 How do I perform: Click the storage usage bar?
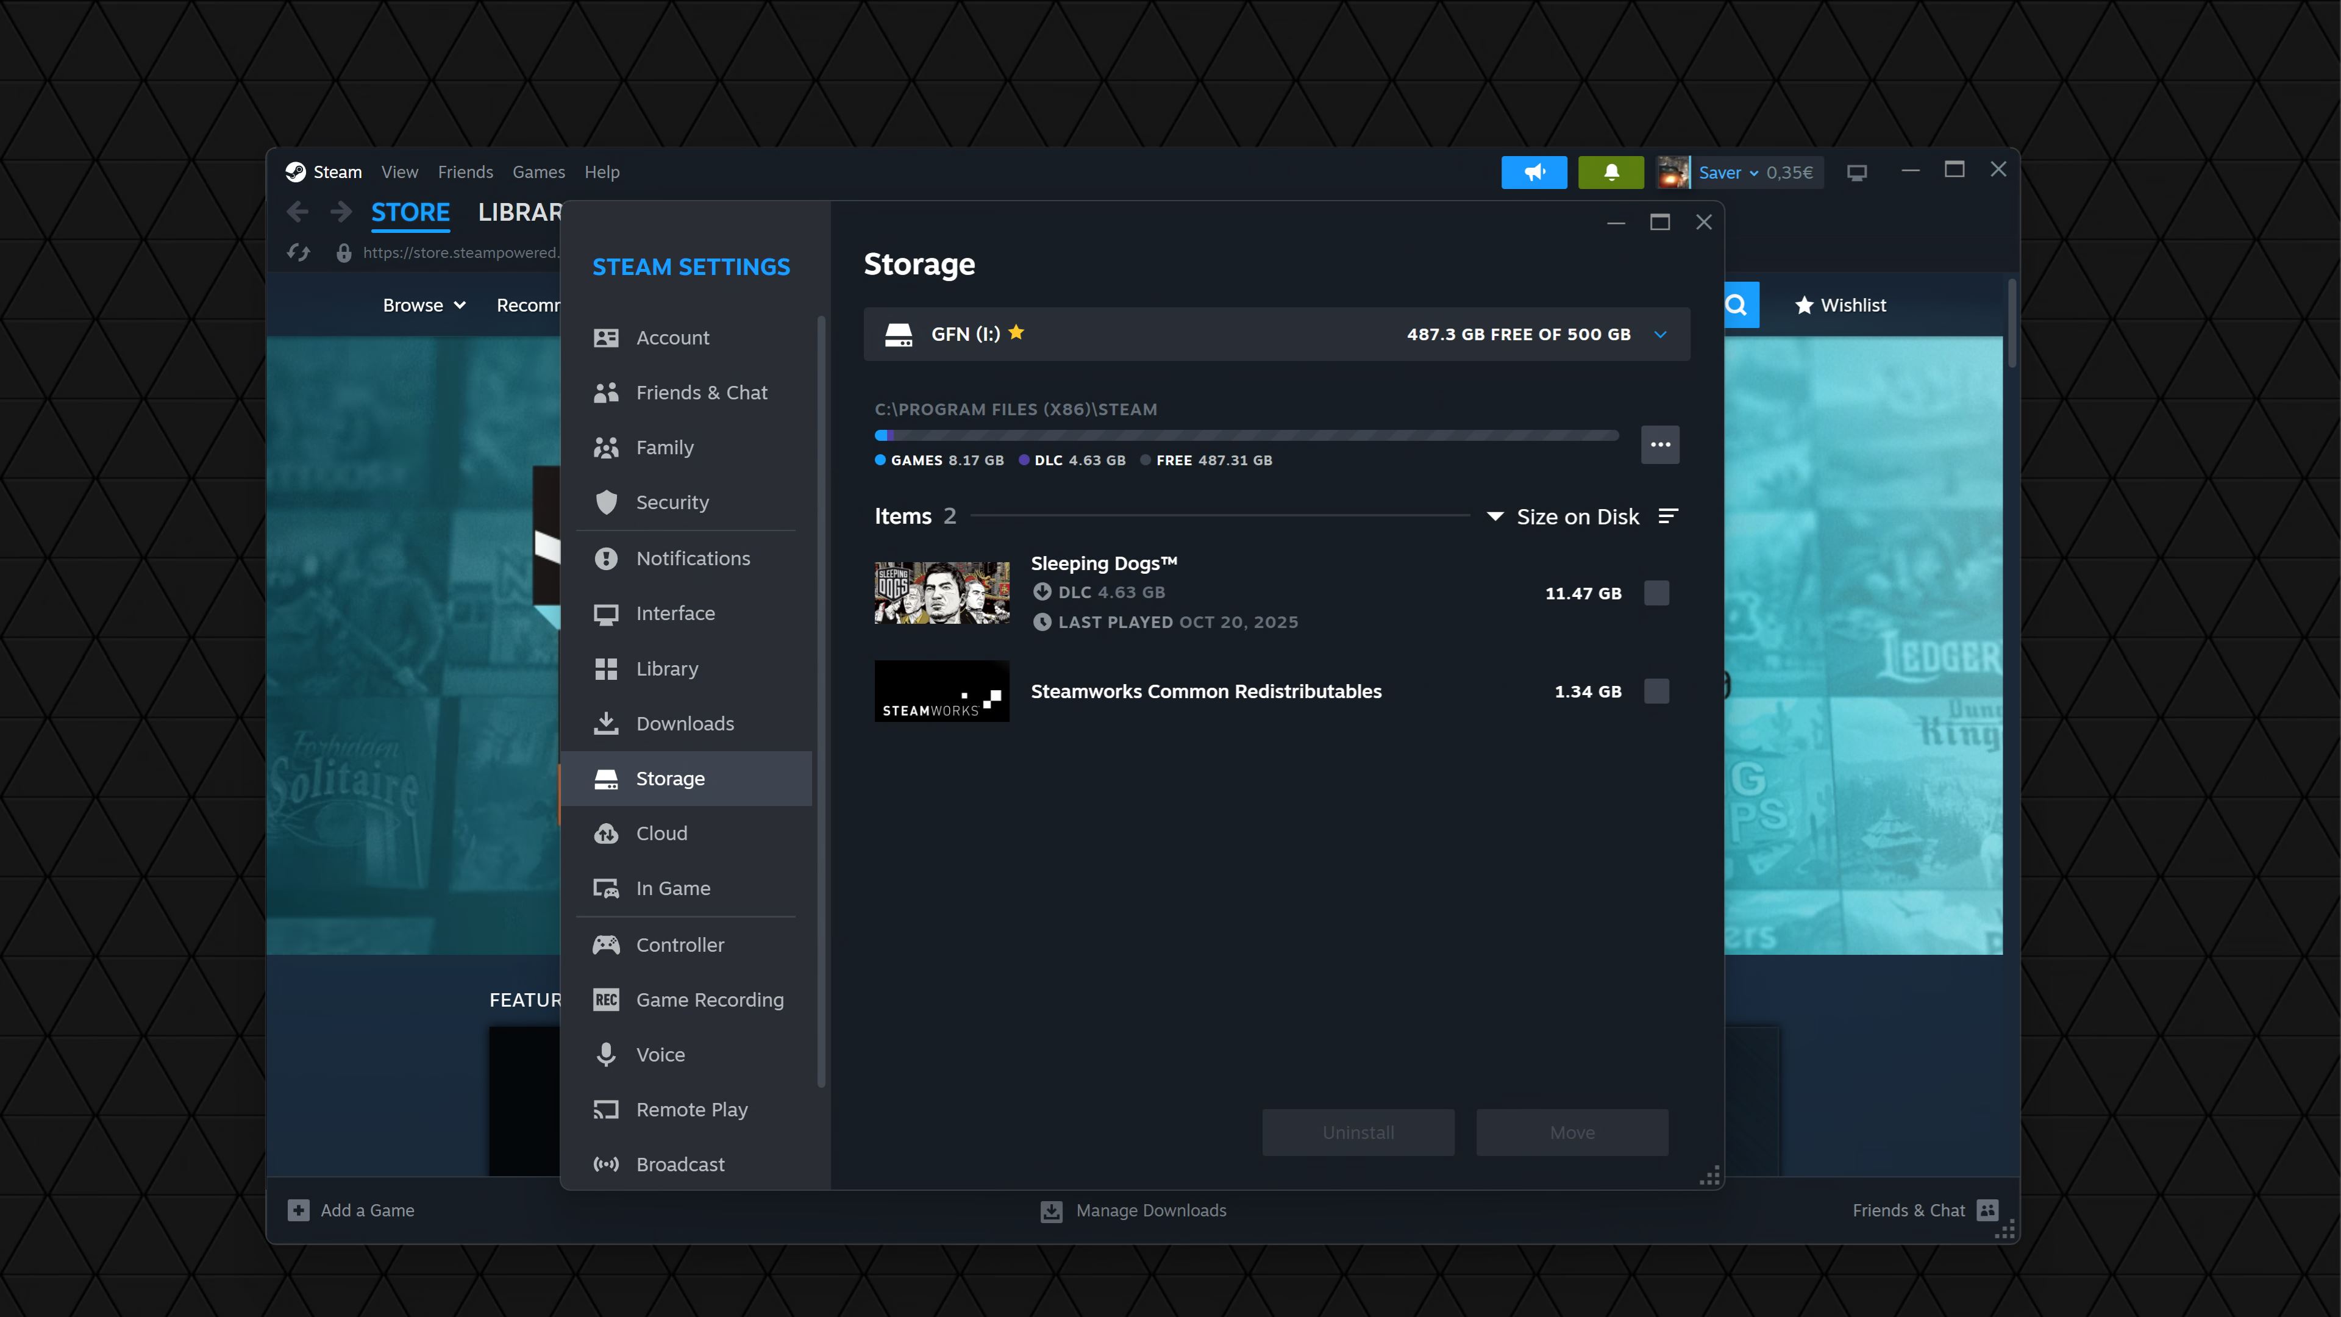click(1245, 435)
